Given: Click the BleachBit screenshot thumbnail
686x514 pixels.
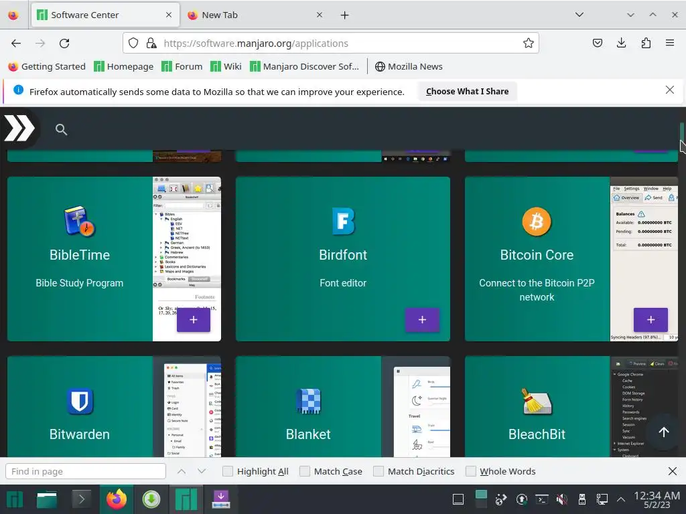Looking at the screenshot, I should click(644, 406).
